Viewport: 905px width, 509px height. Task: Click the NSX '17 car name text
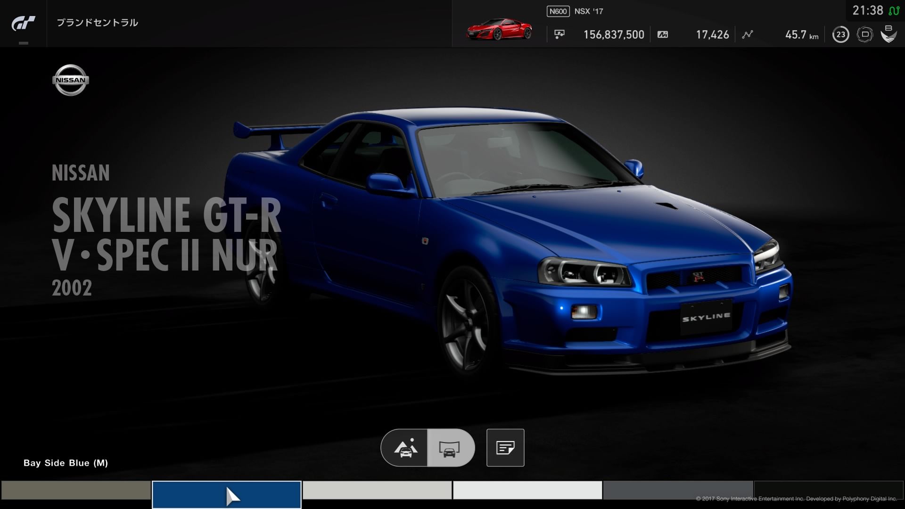click(x=589, y=11)
